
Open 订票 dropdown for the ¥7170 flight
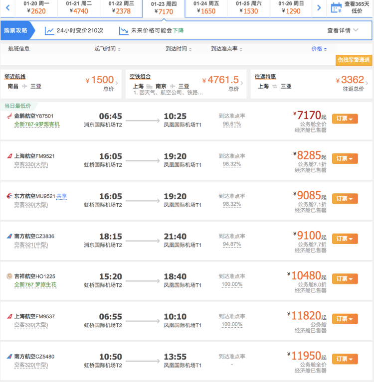point(345,119)
